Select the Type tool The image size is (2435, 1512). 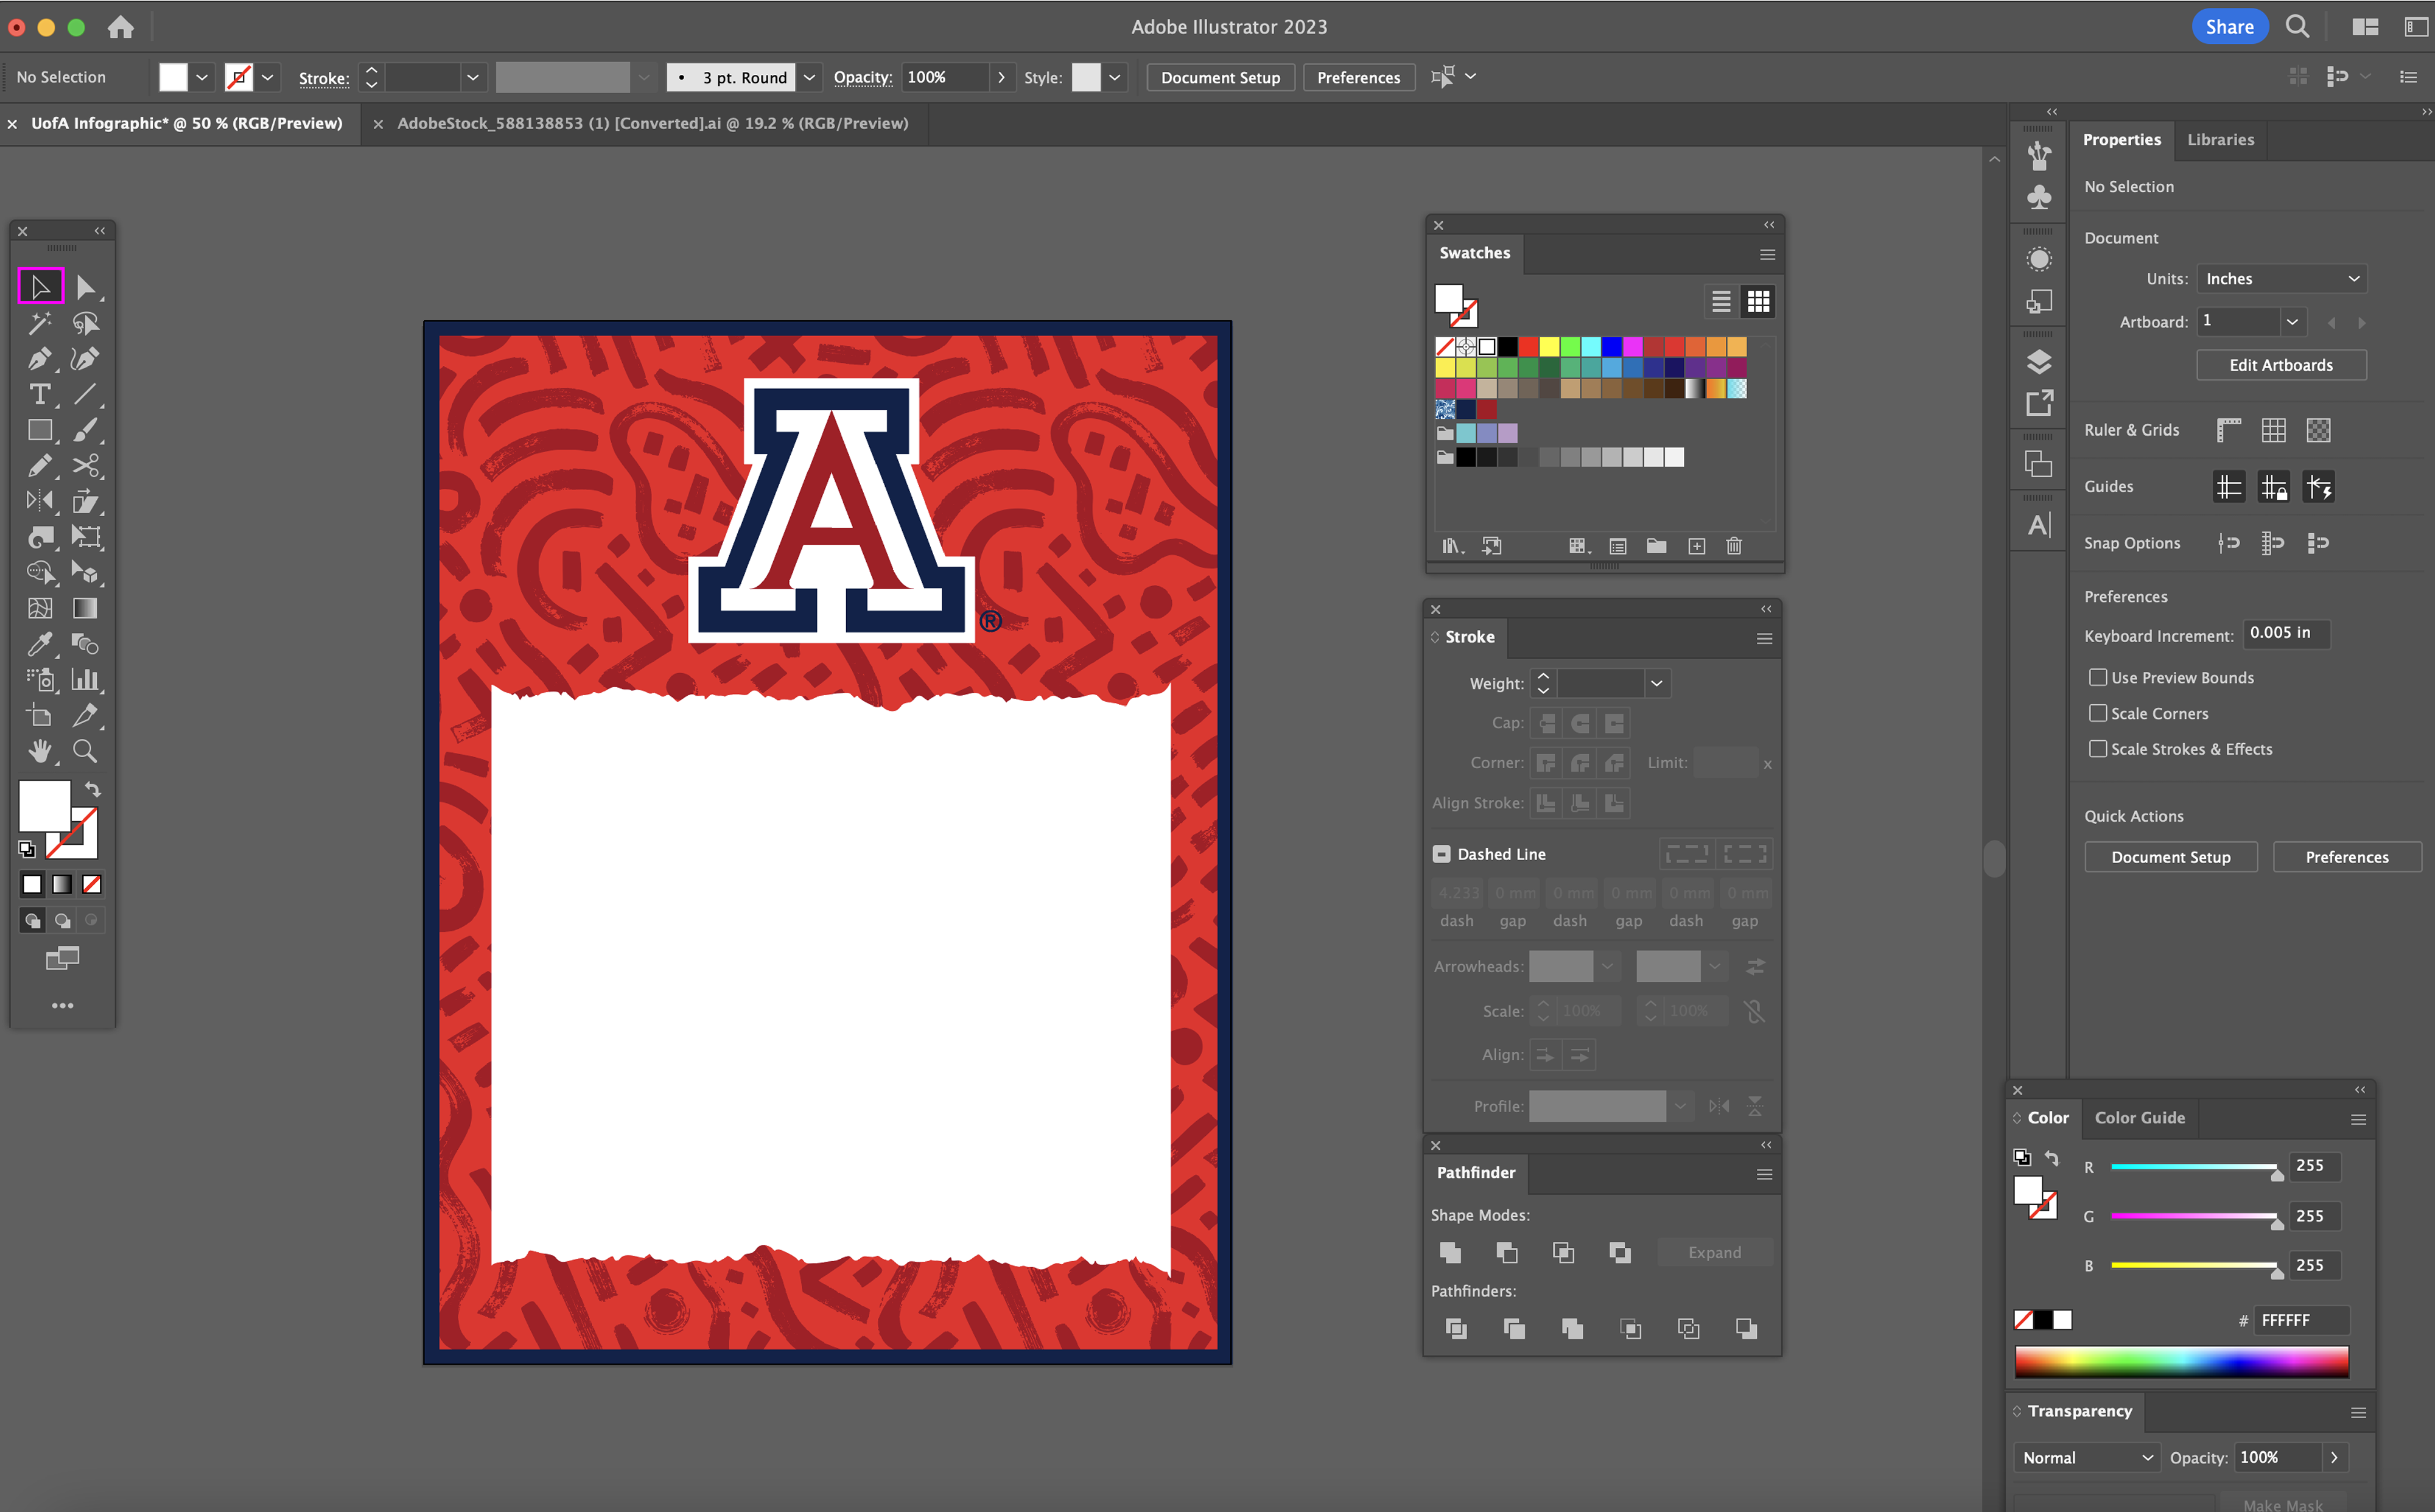point(39,394)
